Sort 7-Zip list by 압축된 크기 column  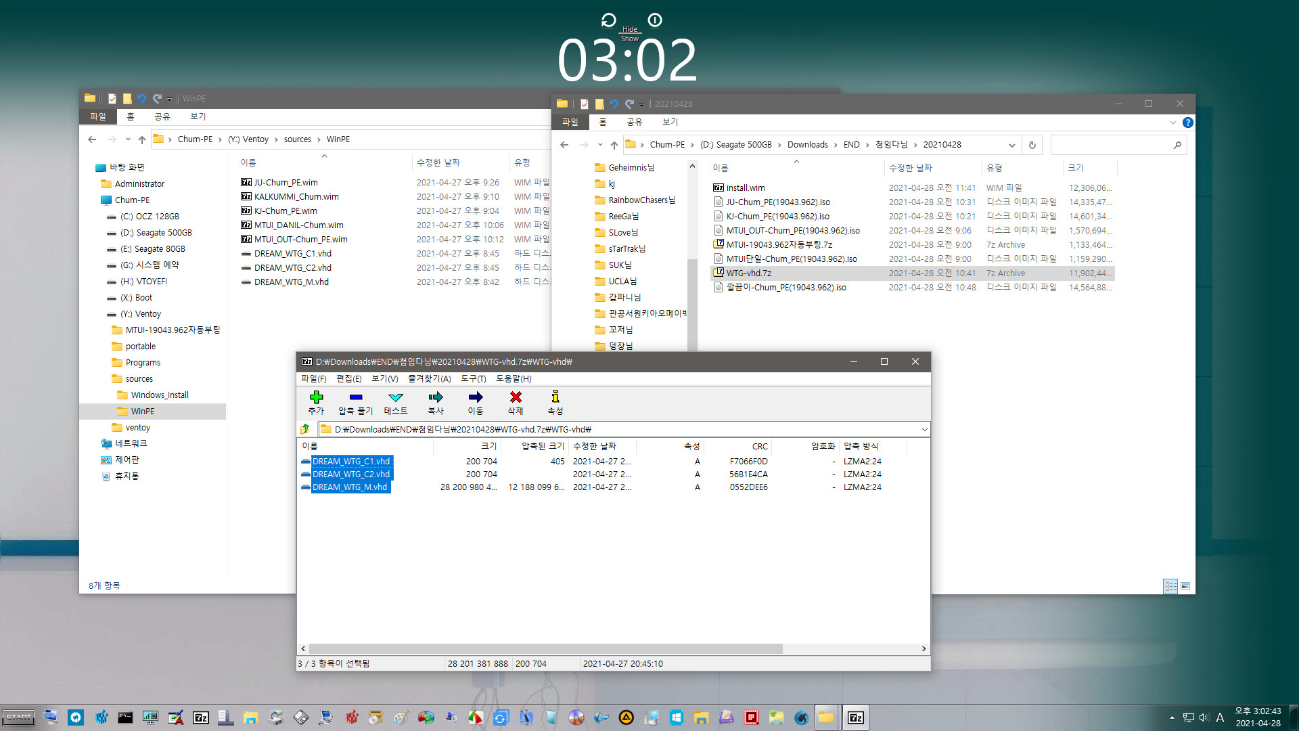(x=534, y=446)
